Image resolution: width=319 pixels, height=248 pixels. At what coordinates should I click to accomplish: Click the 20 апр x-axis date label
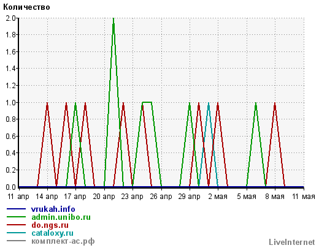[x=104, y=197]
